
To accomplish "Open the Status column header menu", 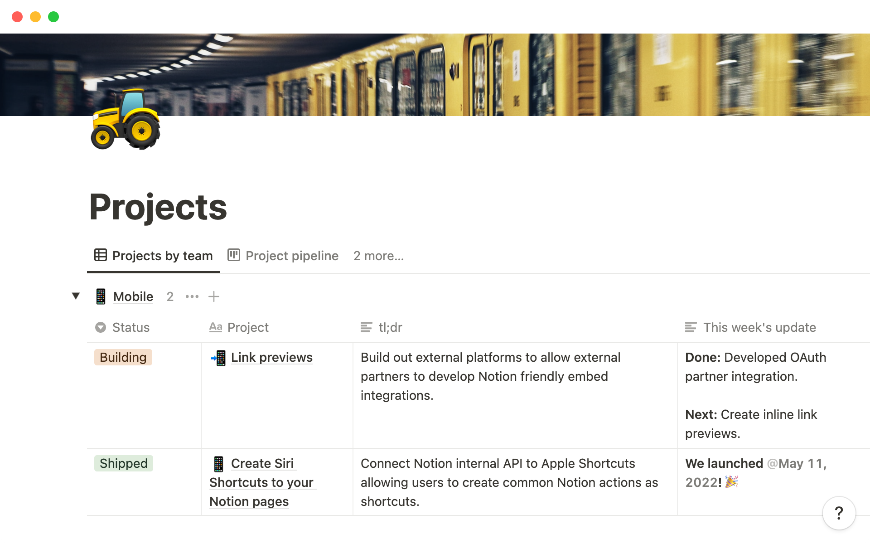I will [x=130, y=327].
